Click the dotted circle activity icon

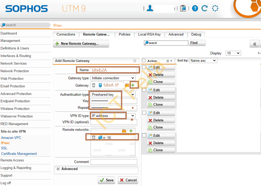[x=215, y=8]
